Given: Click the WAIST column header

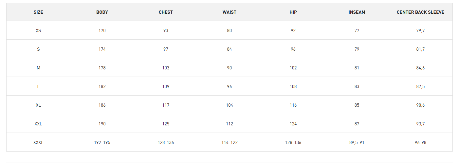Looking at the screenshot, I should [229, 12].
